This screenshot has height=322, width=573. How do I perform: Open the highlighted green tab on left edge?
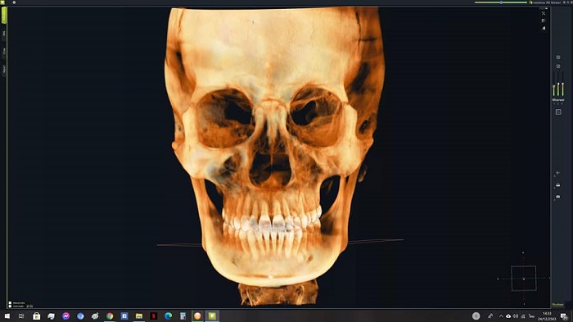tap(4, 15)
